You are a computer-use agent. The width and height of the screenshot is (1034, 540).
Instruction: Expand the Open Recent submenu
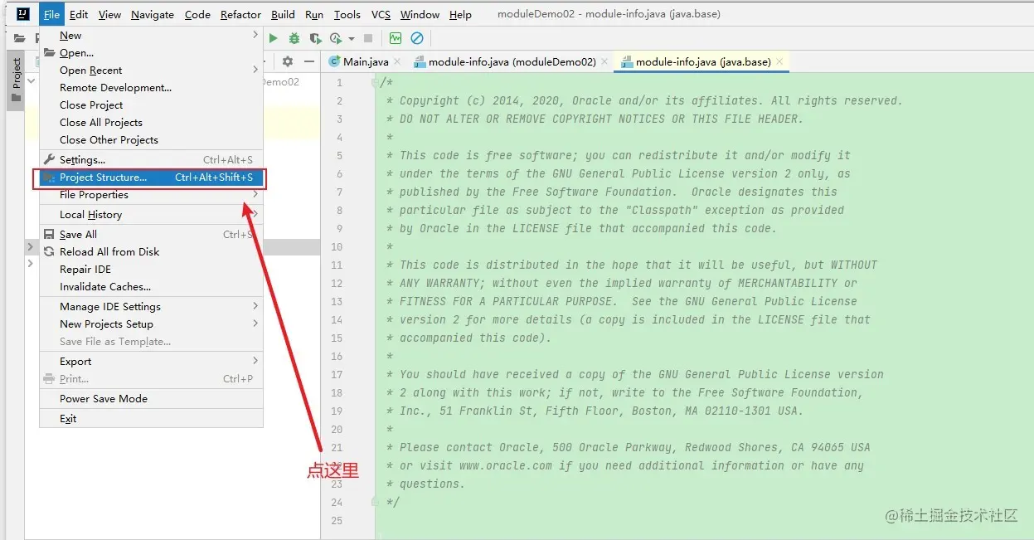(152, 71)
